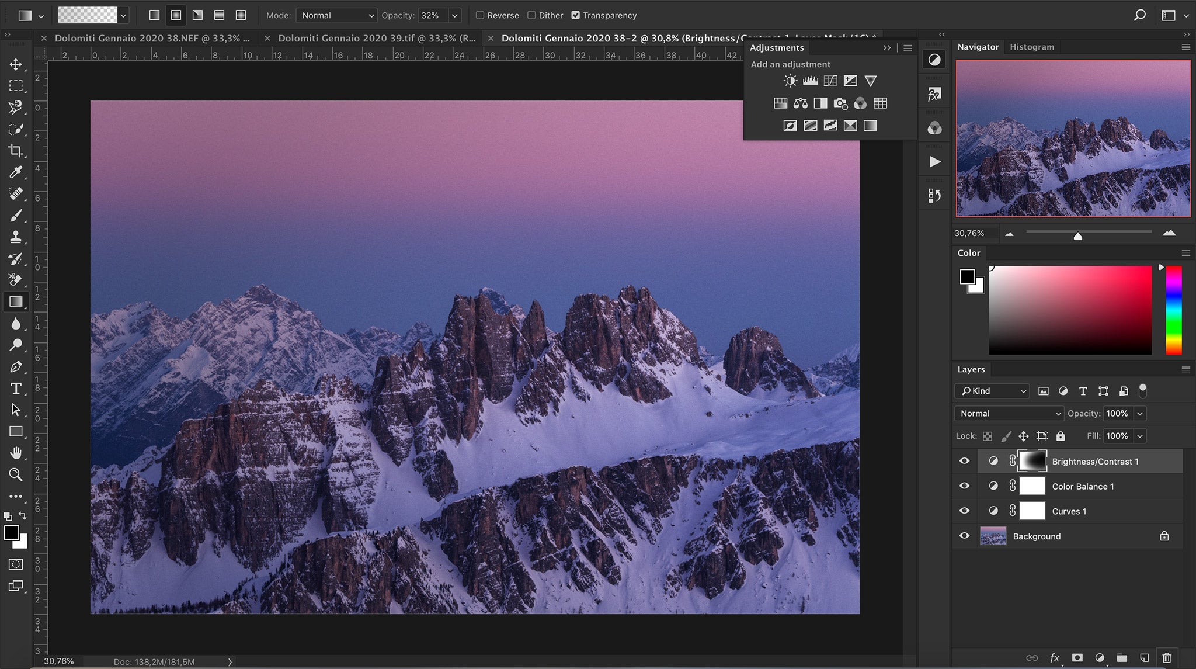
Task: Select the Horizontal Type tool
Action: (16, 387)
